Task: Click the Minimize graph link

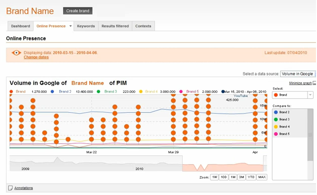Action: pyautogui.click(x=301, y=83)
